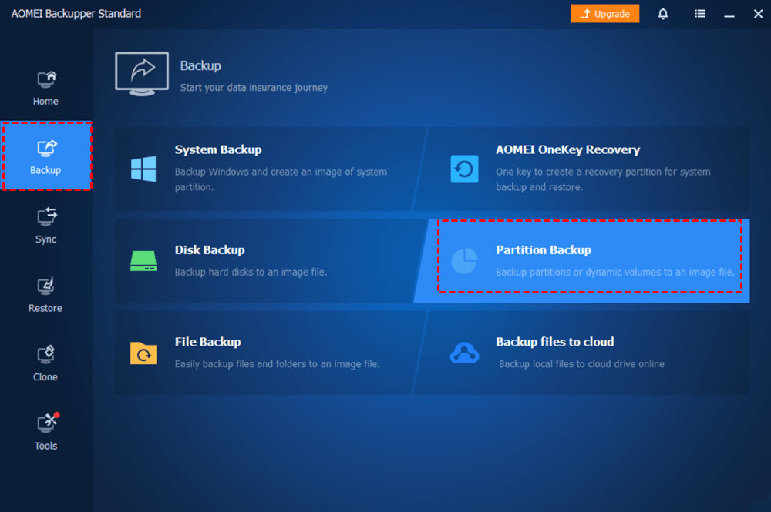Click the AOMEI OneKey Recovery icon

click(464, 169)
